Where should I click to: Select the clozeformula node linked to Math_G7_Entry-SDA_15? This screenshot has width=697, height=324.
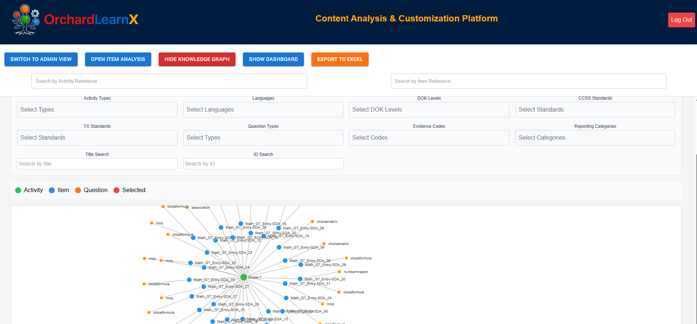point(144,284)
